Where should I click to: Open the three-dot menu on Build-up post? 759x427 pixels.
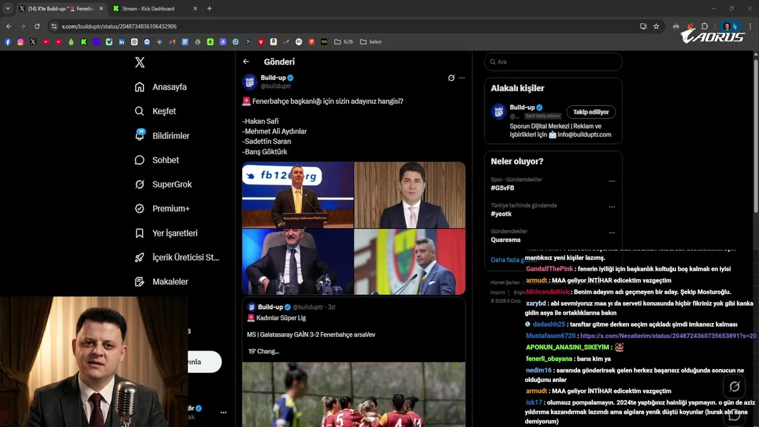(462, 78)
